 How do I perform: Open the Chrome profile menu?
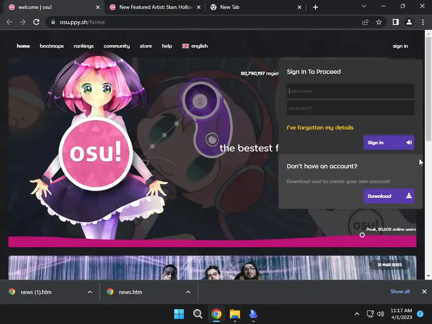coord(409,22)
